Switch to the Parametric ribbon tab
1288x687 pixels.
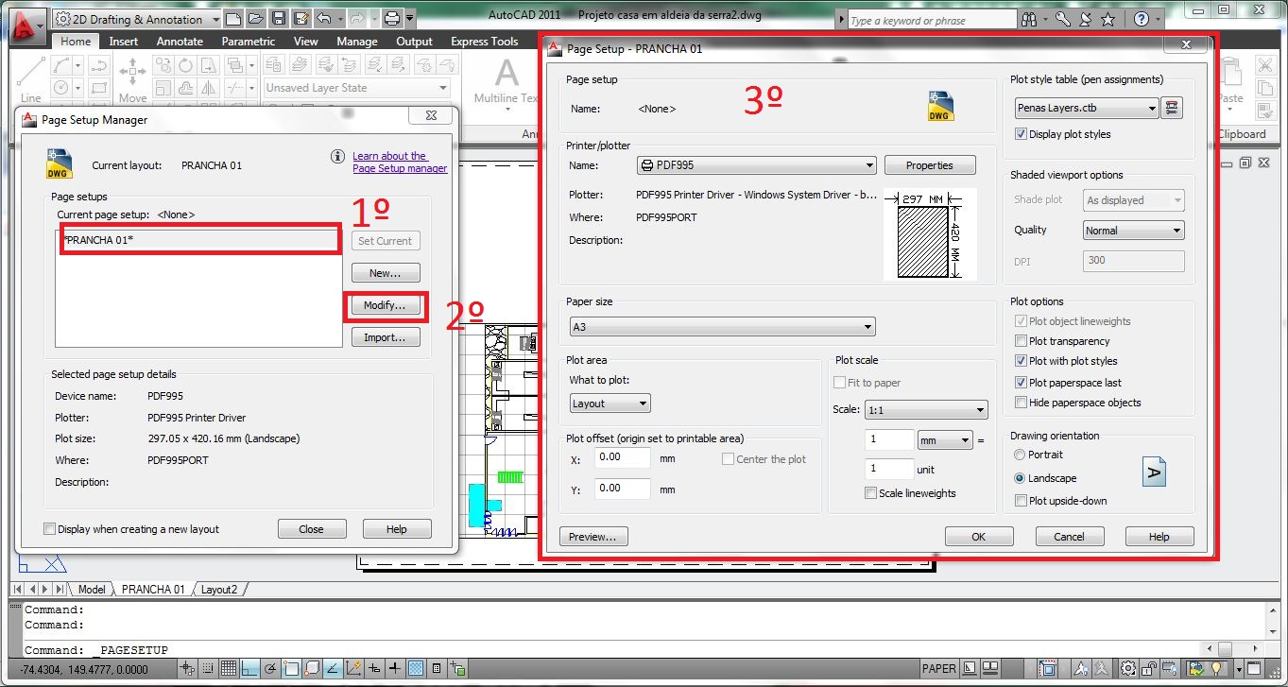click(248, 41)
